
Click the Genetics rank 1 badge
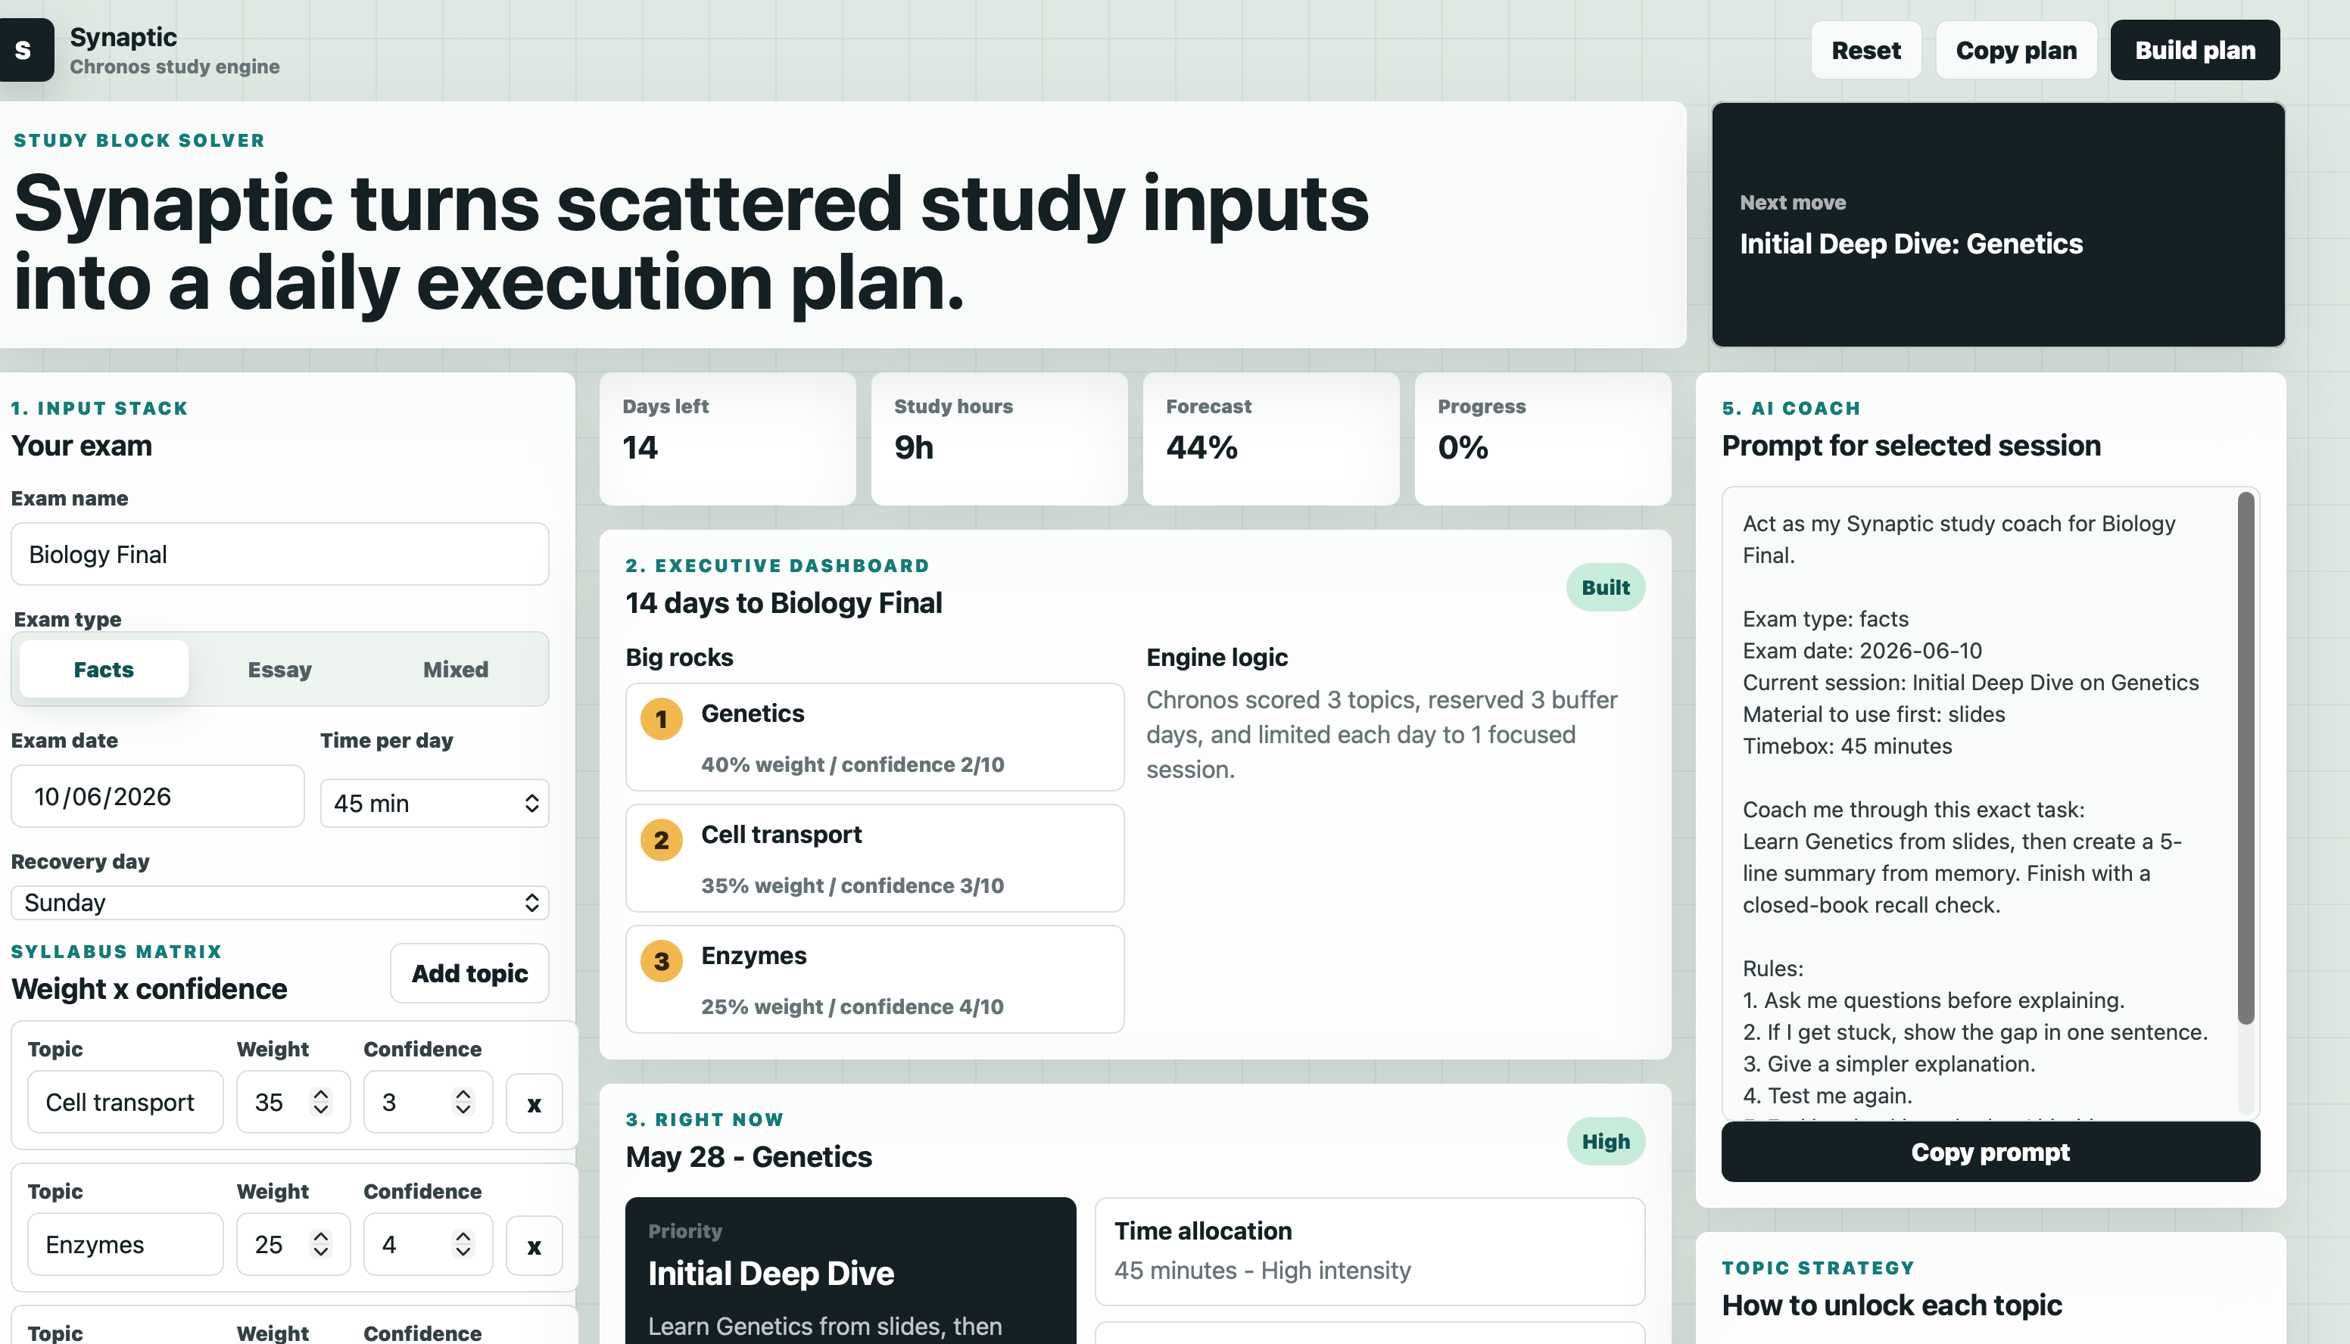click(661, 719)
